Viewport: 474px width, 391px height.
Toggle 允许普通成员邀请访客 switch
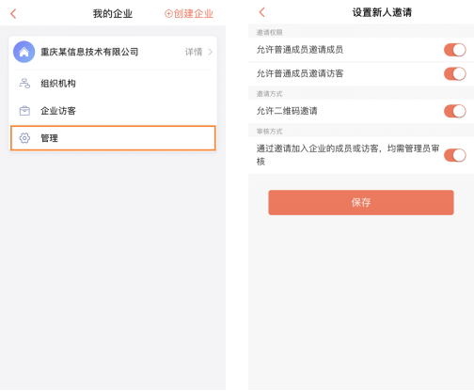point(455,74)
